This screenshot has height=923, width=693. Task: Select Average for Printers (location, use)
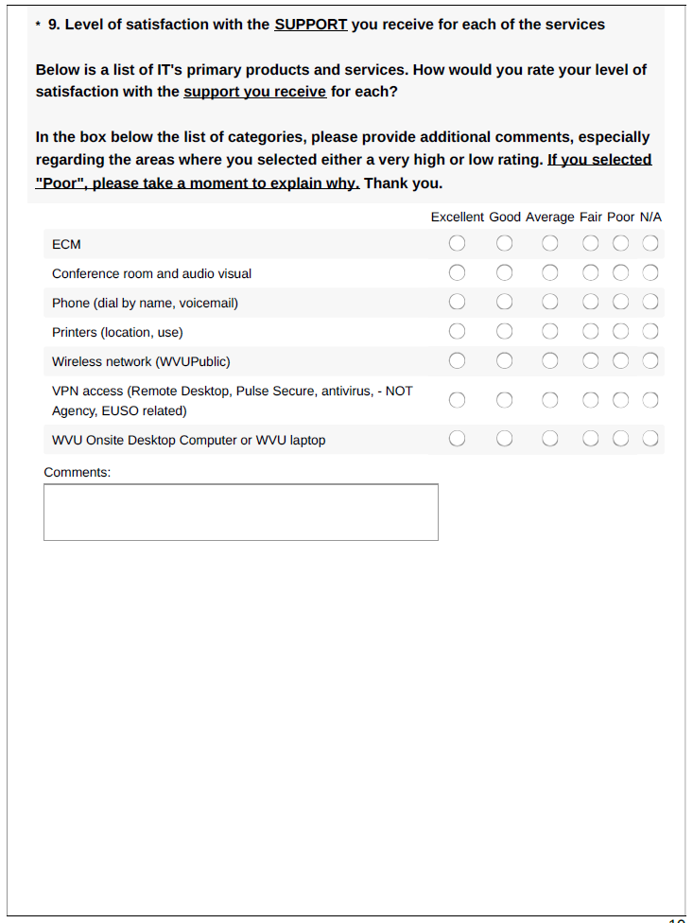[550, 332]
